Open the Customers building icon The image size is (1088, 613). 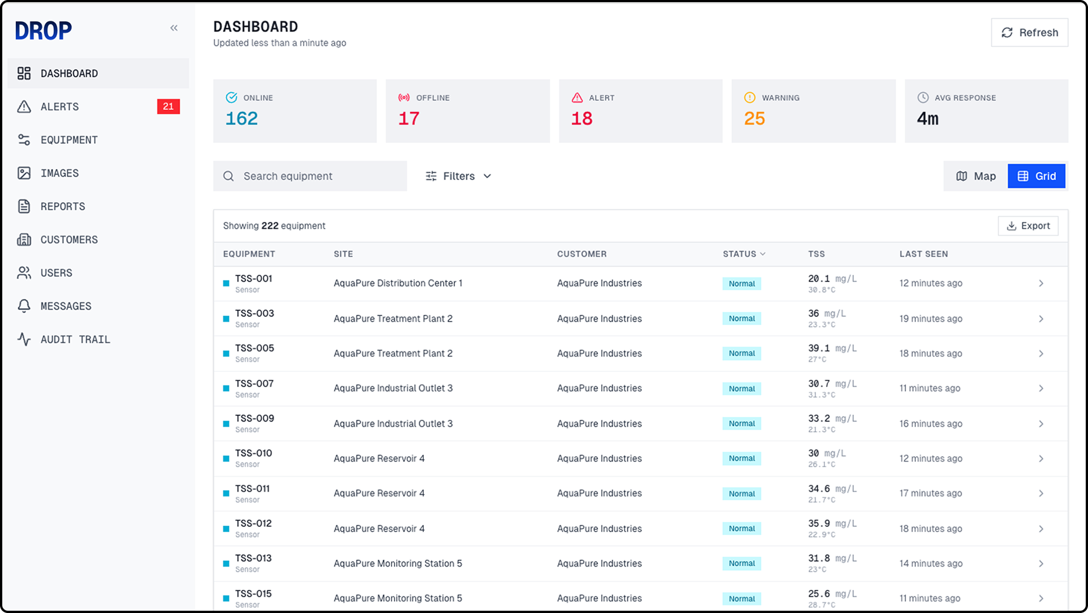pos(24,239)
